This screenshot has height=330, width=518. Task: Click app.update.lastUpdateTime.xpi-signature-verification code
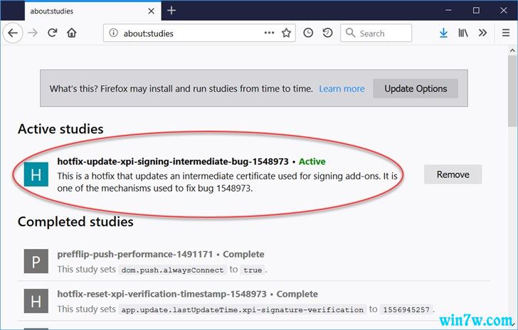(242, 309)
